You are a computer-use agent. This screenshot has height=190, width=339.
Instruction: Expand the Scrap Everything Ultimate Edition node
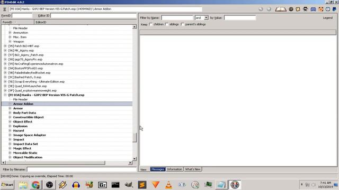pyautogui.click(x=5, y=82)
